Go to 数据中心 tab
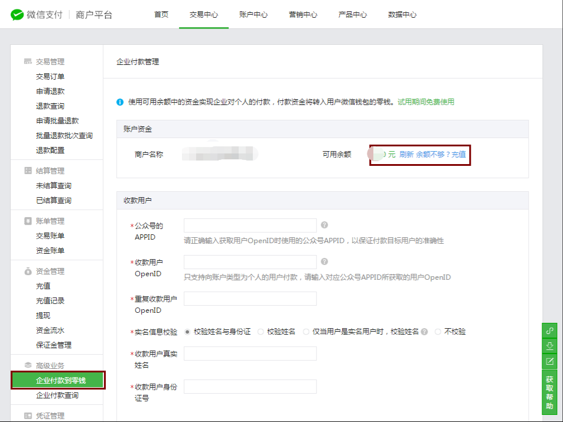This screenshot has height=422, width=563. [402, 15]
